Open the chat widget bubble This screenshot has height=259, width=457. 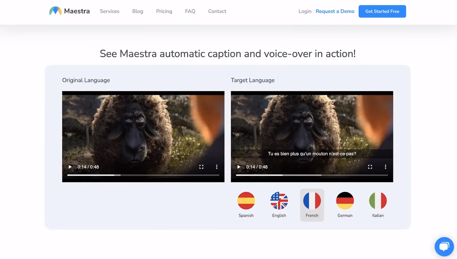coord(444,247)
